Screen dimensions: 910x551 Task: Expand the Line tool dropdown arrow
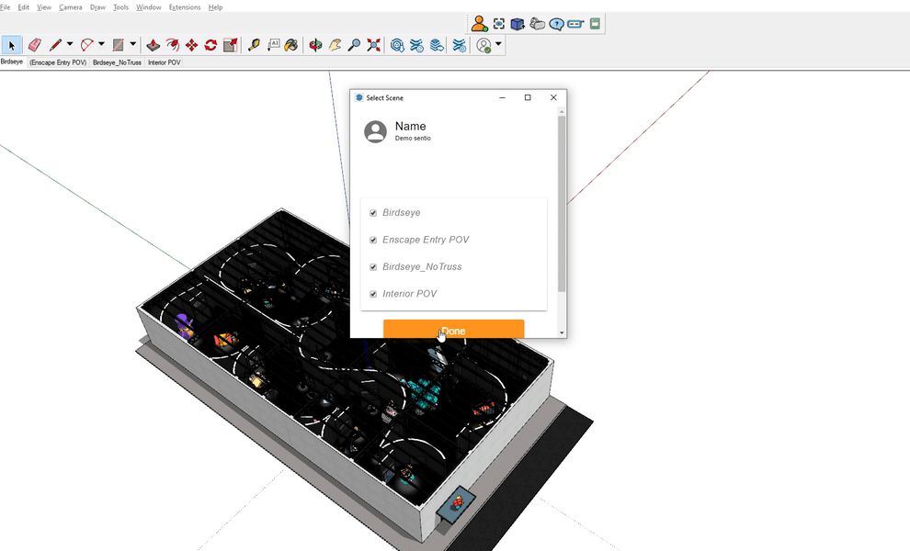tap(70, 44)
